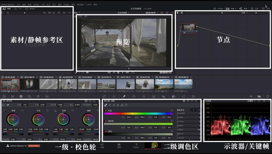The image size is (272, 154).
Task: Select qualifier picker eyedropper tool
Action: (105, 105)
